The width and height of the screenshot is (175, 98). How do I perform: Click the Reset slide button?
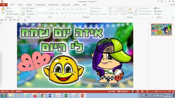pos(30,11)
